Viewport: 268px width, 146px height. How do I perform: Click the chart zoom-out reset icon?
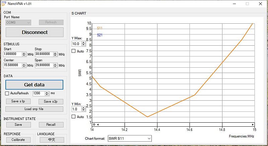pyautogui.click(x=94, y=124)
